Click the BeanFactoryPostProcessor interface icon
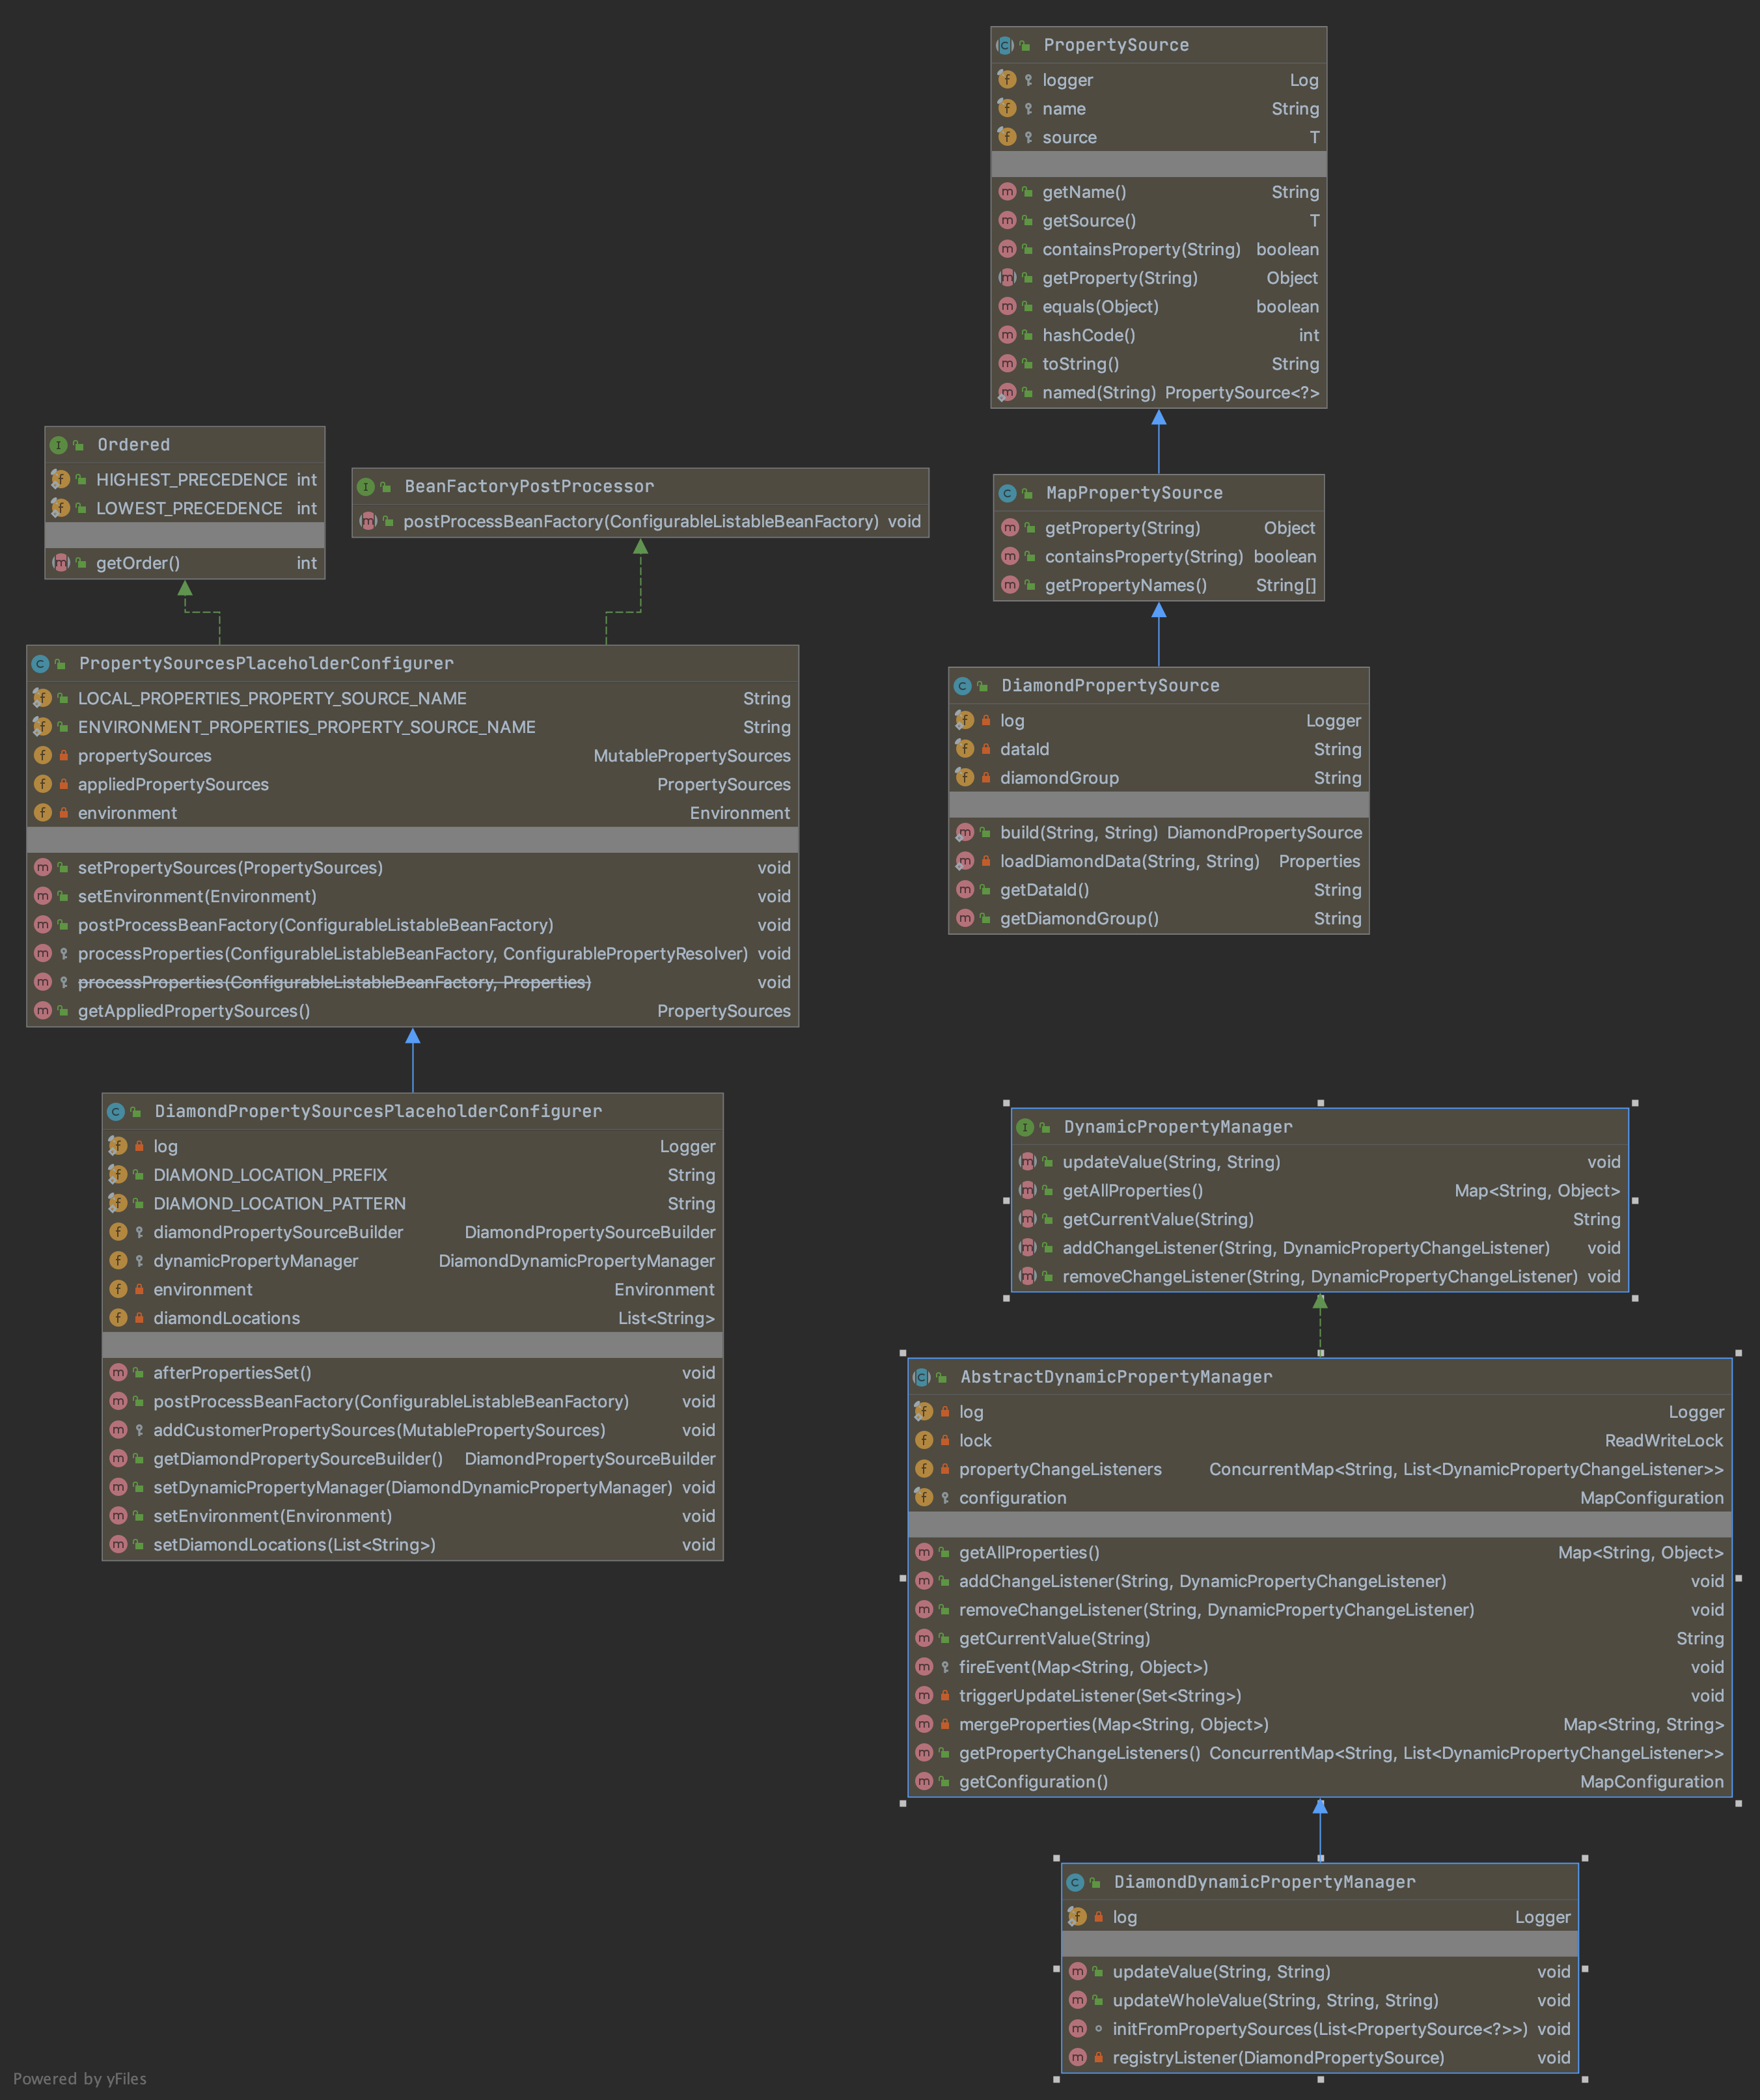This screenshot has width=1760, height=2100. tap(366, 487)
